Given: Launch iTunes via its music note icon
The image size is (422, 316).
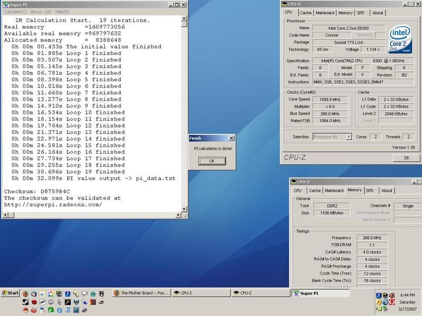Looking at the screenshot, I should (68, 310).
